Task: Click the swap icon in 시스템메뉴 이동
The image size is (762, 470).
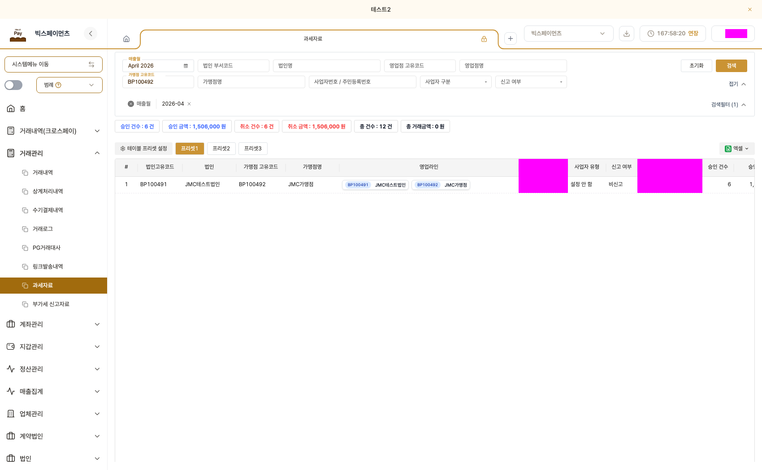Action: (x=91, y=64)
